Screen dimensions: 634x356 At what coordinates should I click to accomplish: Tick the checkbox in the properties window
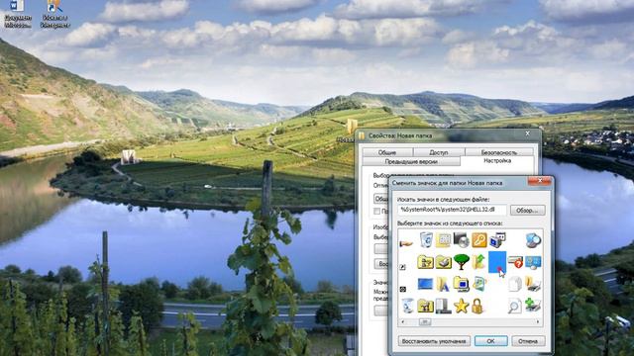[376, 211]
